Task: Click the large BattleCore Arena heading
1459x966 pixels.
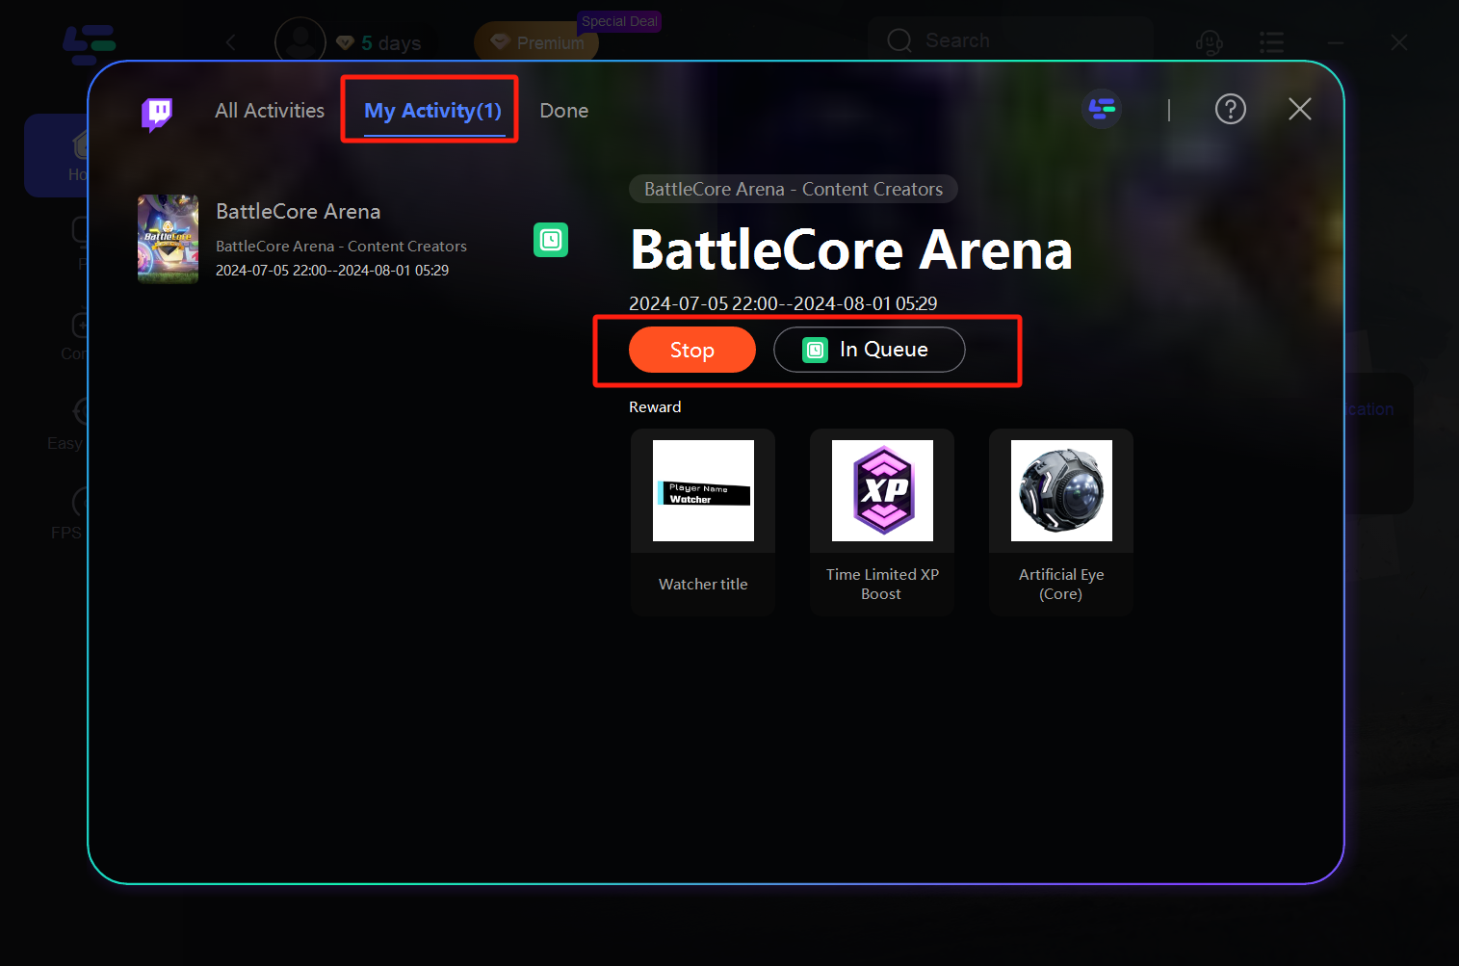Action: point(851,250)
